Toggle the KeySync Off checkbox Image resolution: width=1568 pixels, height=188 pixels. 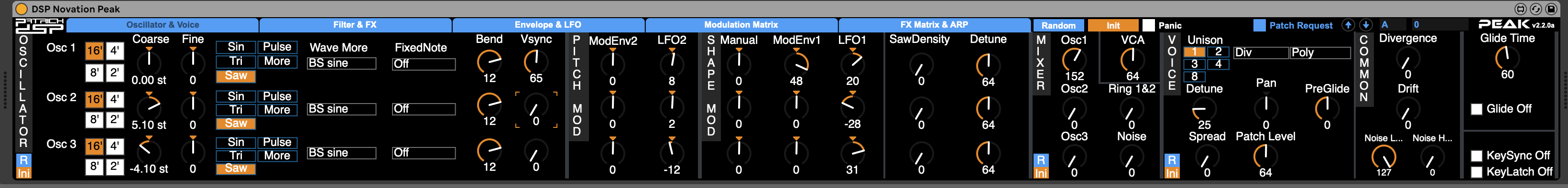[1476, 156]
